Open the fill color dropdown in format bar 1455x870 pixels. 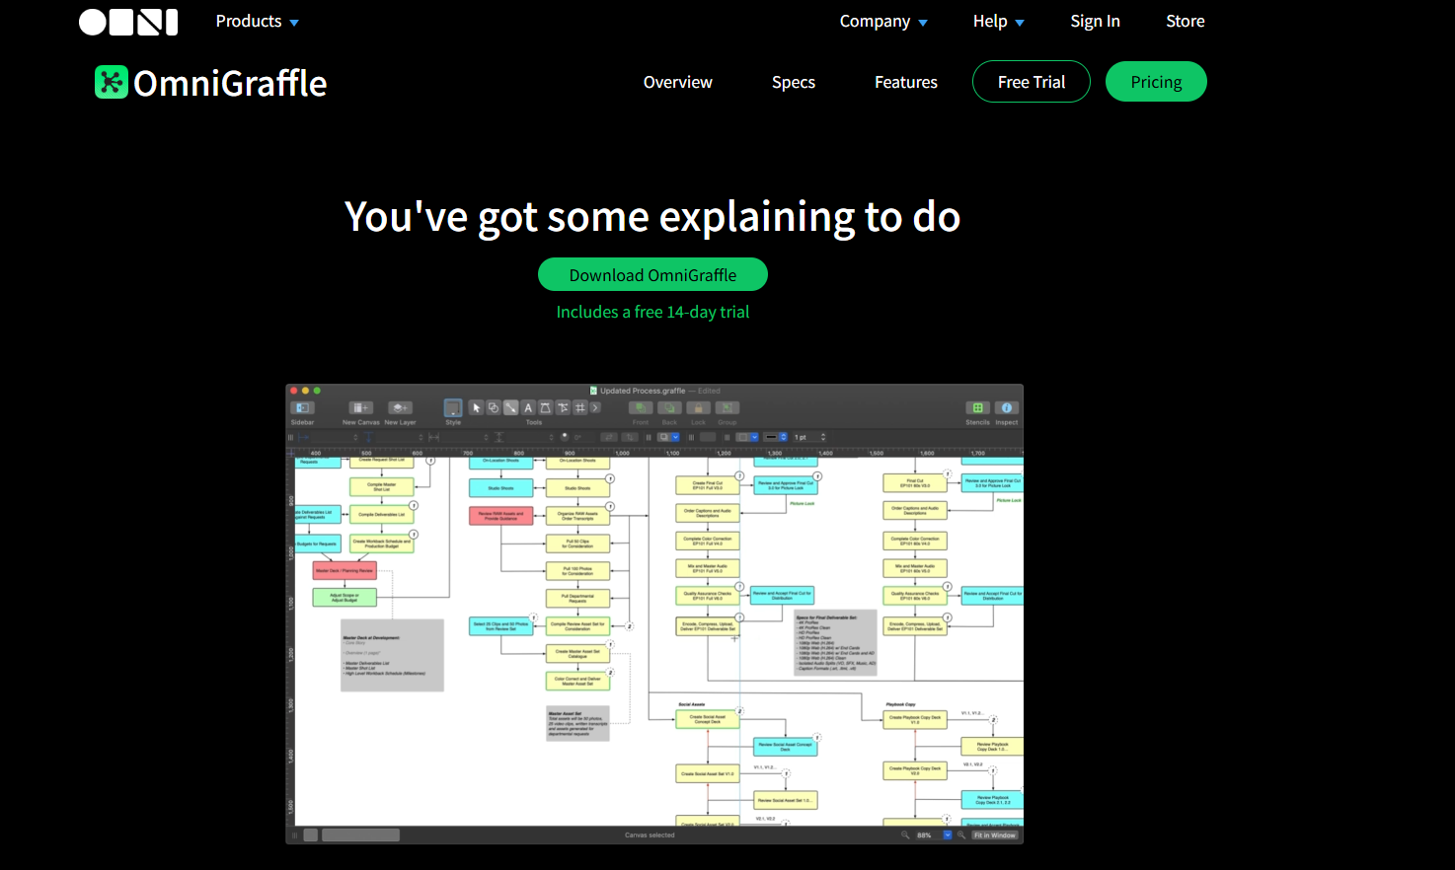click(x=746, y=437)
